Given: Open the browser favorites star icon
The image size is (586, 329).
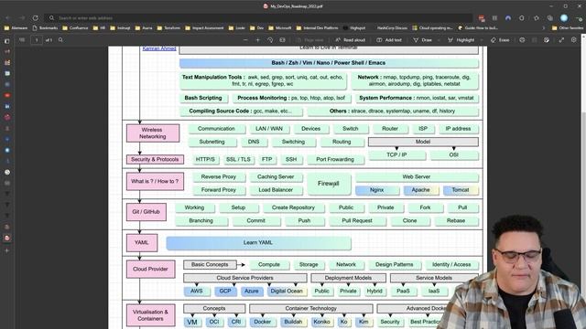Looking at the screenshot, I should pyautogui.click(x=537, y=18).
